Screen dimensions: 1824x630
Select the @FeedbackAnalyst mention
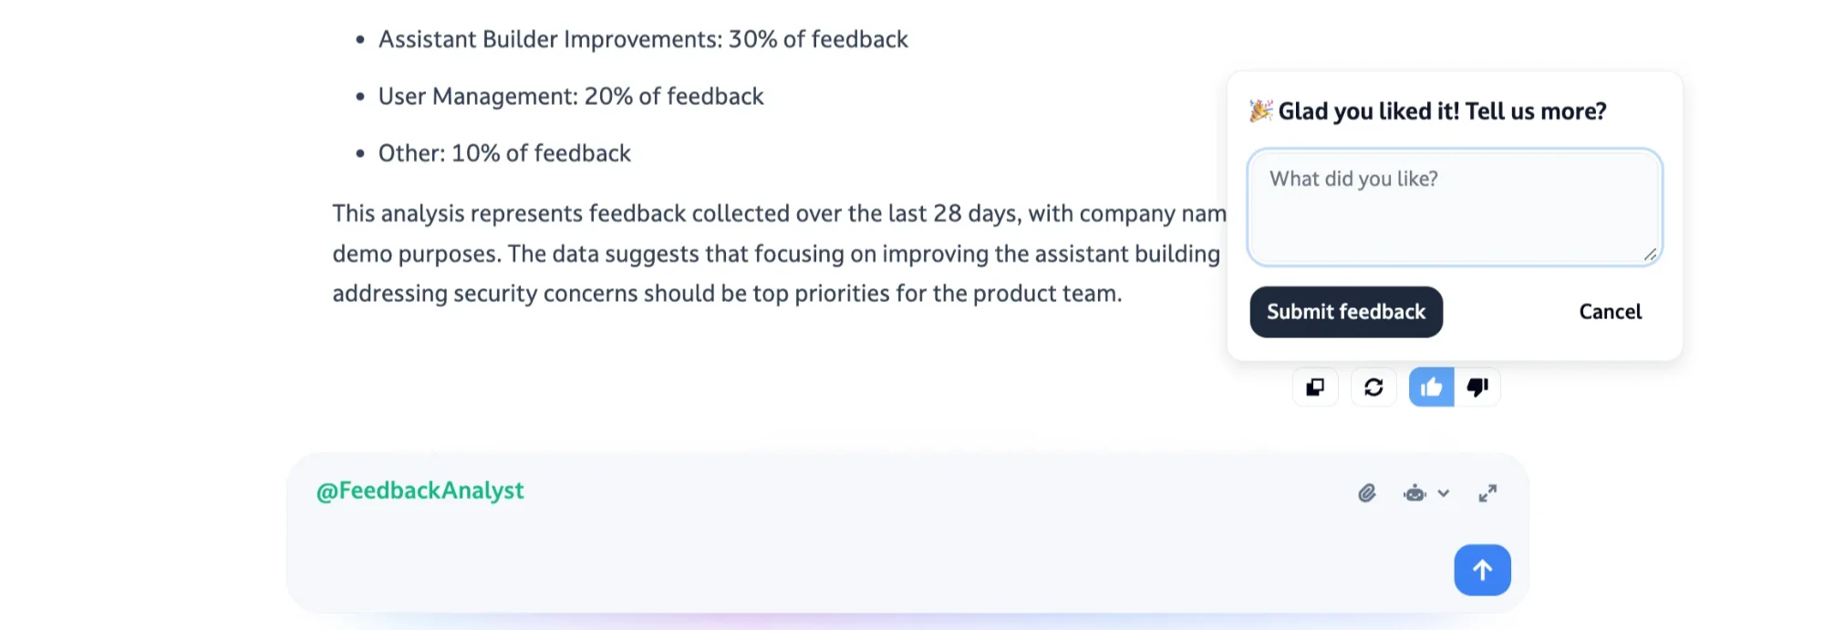(420, 491)
